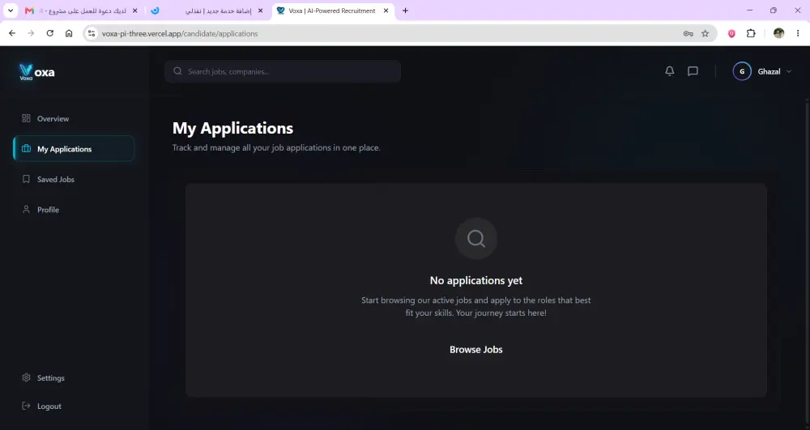Click the Ghazal username

(769, 72)
